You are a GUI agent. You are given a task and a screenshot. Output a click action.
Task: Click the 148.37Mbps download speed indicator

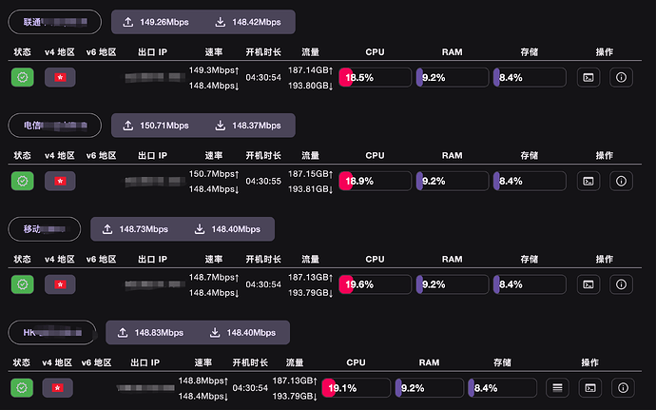(249, 125)
